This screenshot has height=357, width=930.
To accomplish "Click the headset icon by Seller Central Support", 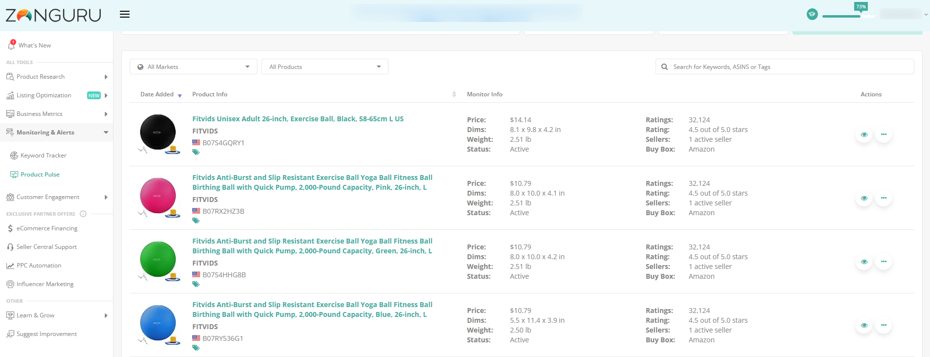I will tap(10, 247).
